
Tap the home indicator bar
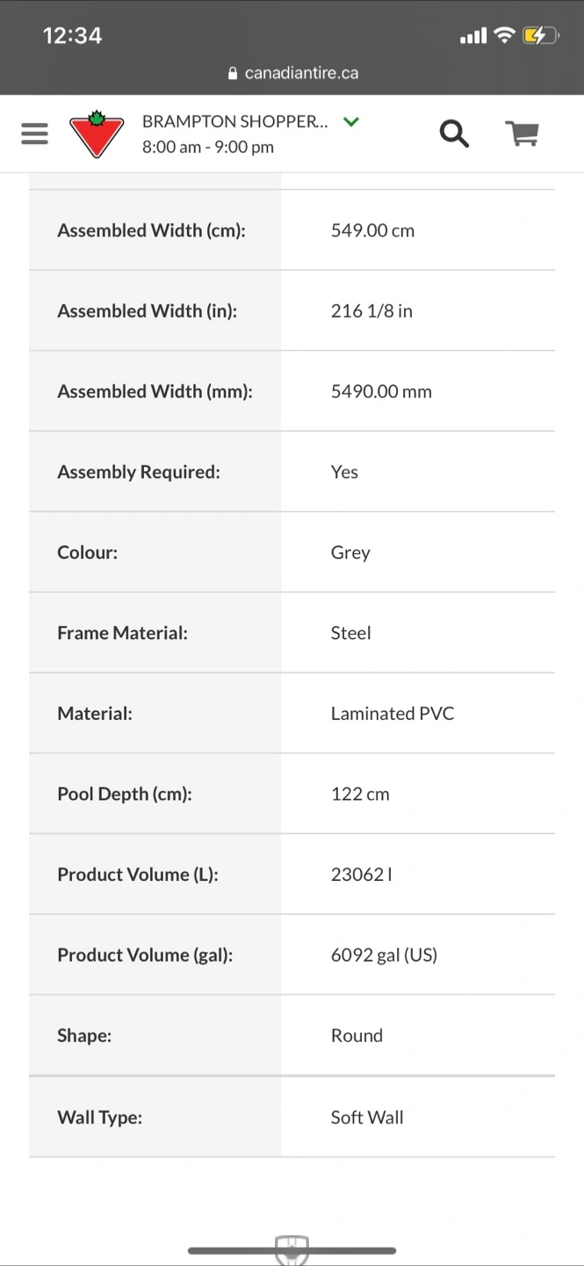pyautogui.click(x=292, y=1250)
